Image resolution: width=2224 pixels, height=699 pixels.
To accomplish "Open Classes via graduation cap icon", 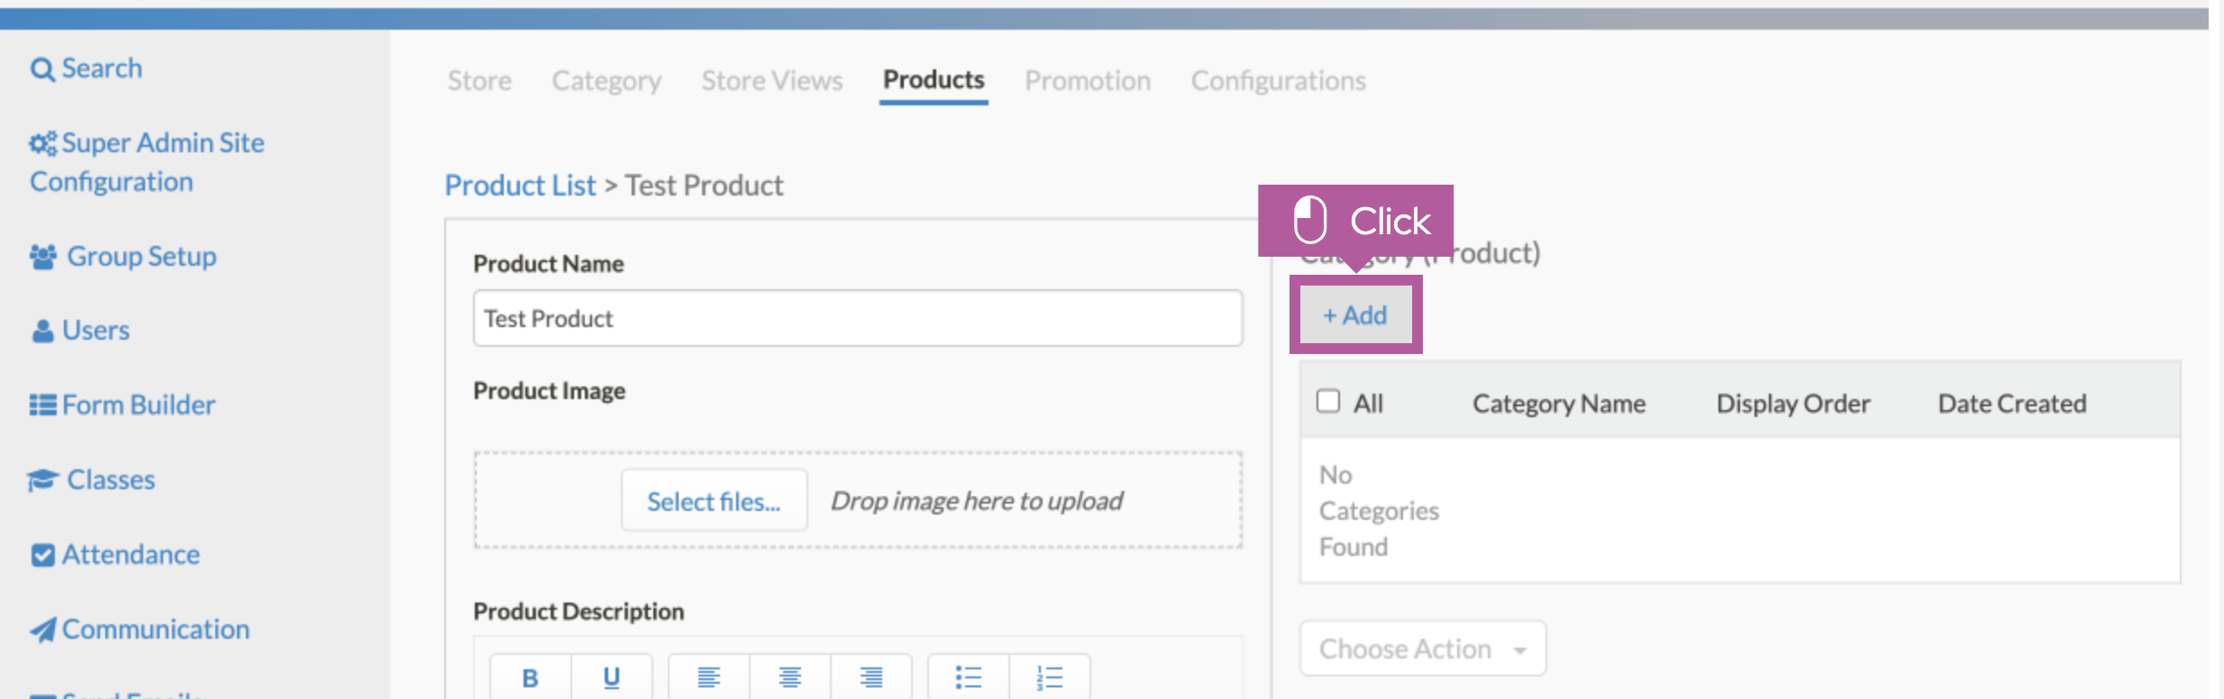I will pos(43,480).
